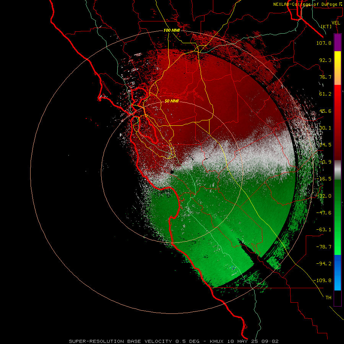Select the -109.8 scale value
Viewport: 344px width, 344px height.
pyautogui.click(x=322, y=281)
